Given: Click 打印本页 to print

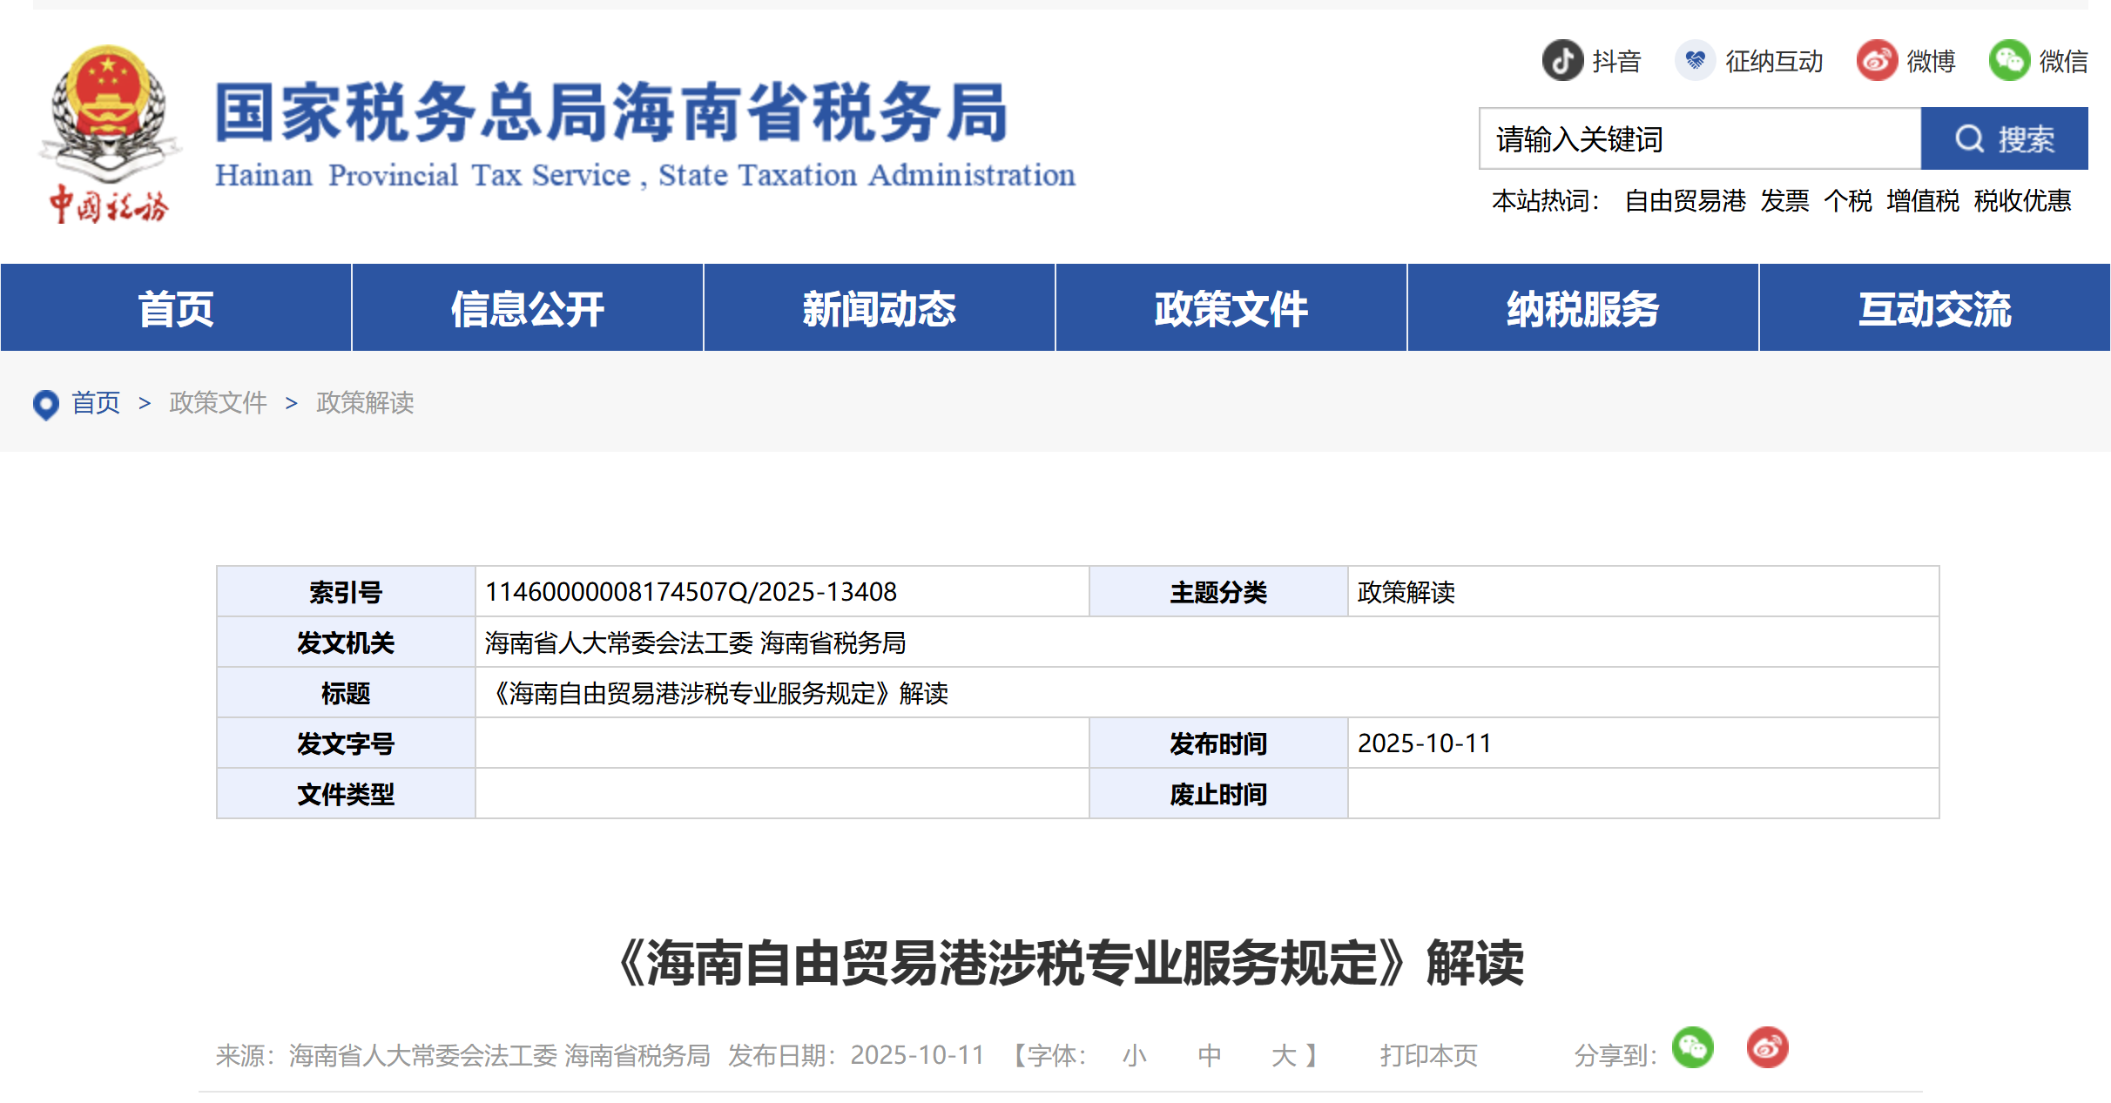Looking at the screenshot, I should tap(1428, 1056).
